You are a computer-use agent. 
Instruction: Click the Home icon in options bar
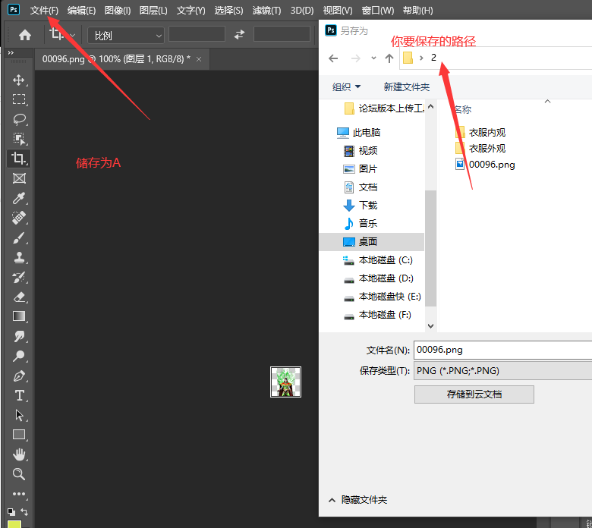25,34
